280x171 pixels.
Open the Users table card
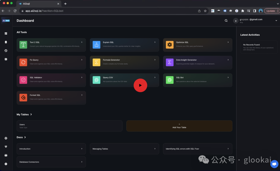coord(69,126)
